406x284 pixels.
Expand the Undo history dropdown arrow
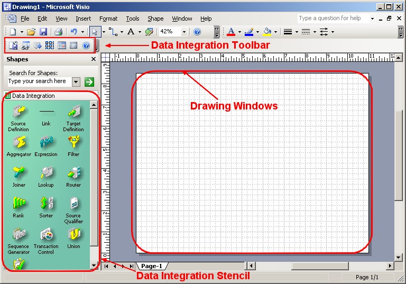[x=82, y=32]
